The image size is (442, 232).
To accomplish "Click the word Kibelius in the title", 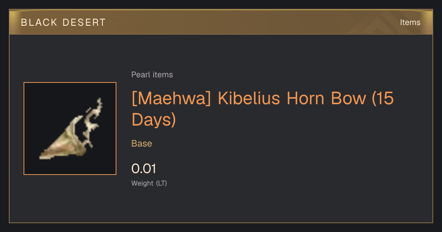I will click(249, 99).
